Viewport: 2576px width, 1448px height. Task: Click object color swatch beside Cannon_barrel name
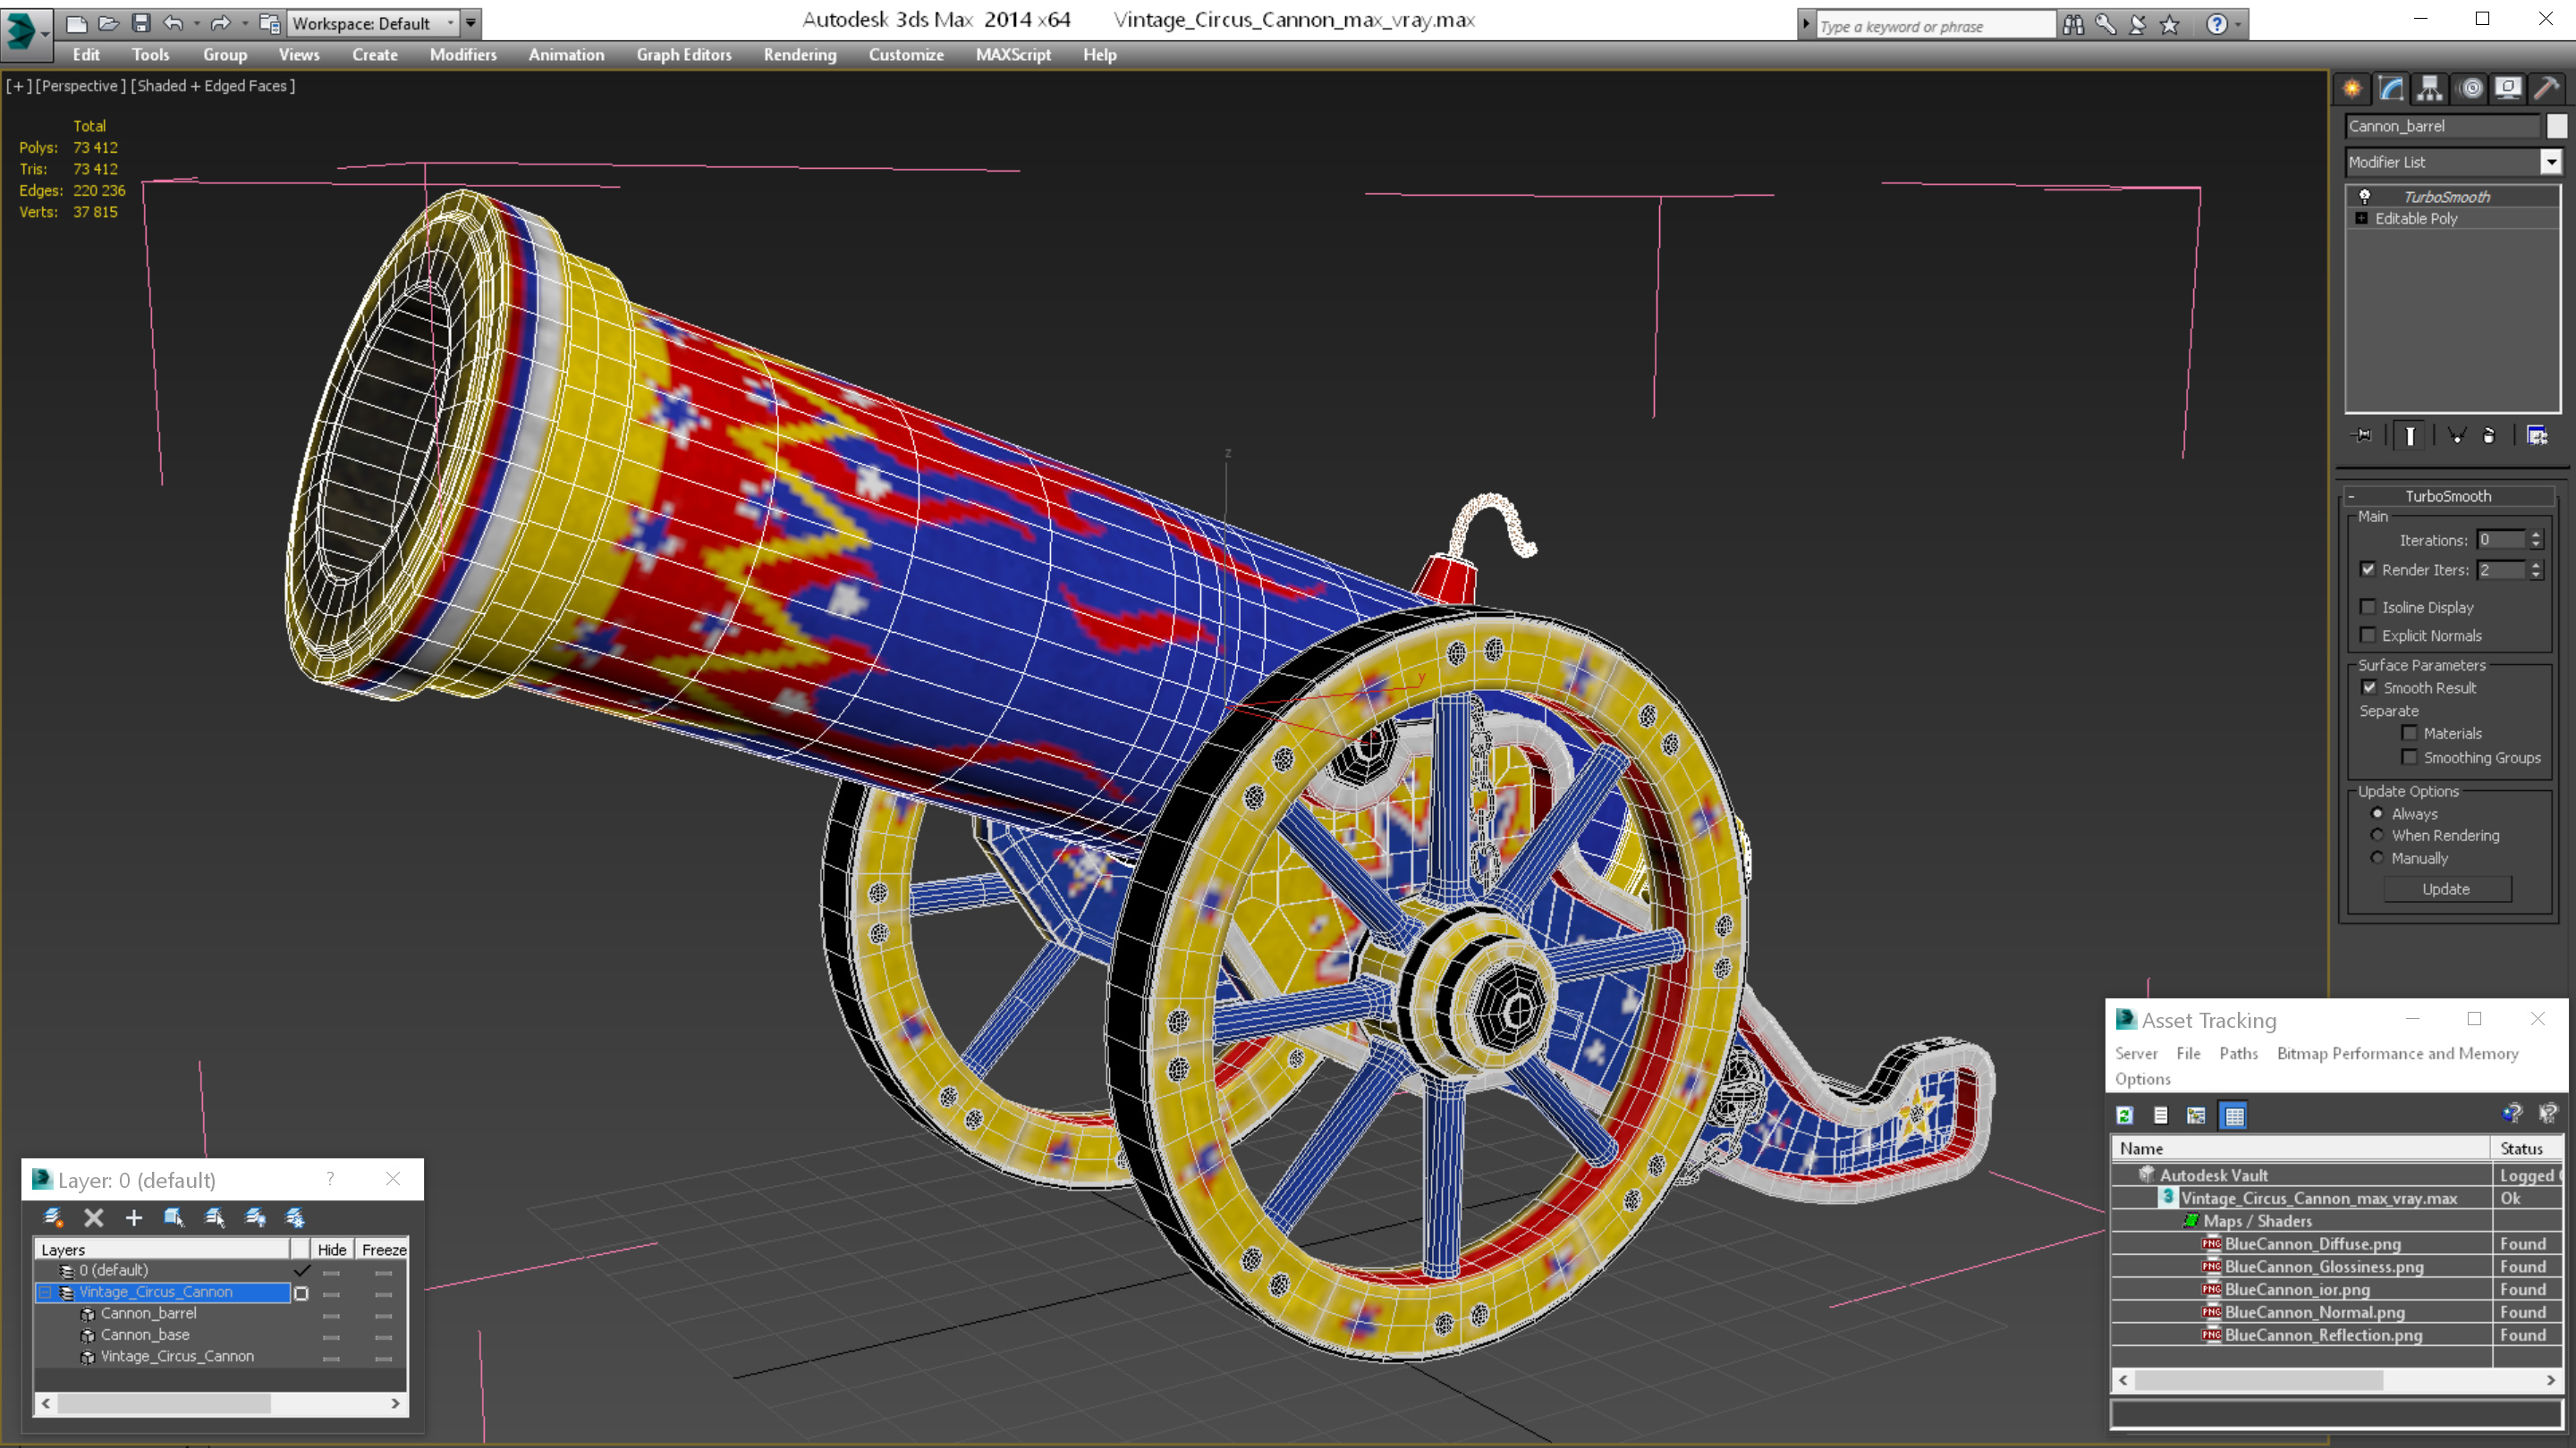pyautogui.click(x=2557, y=126)
